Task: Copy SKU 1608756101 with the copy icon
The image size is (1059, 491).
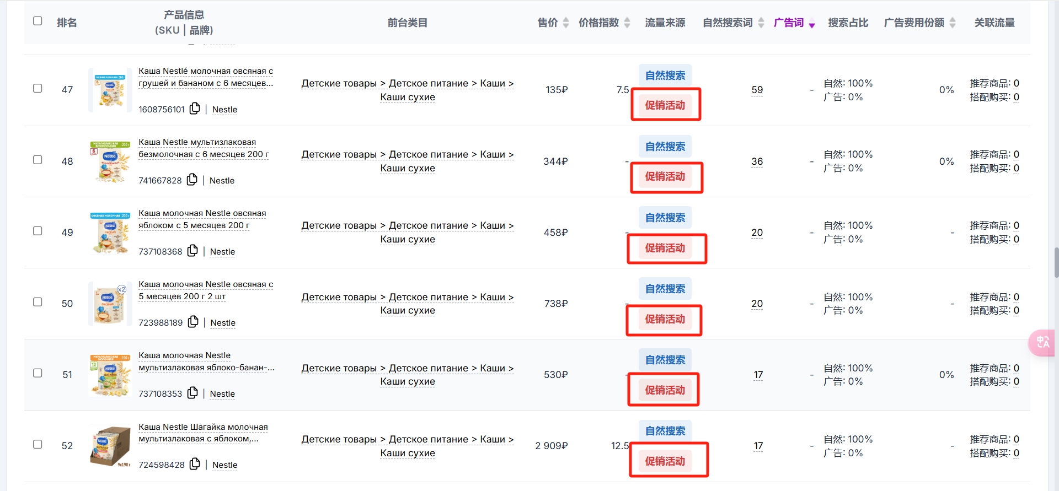Action: 195,109
